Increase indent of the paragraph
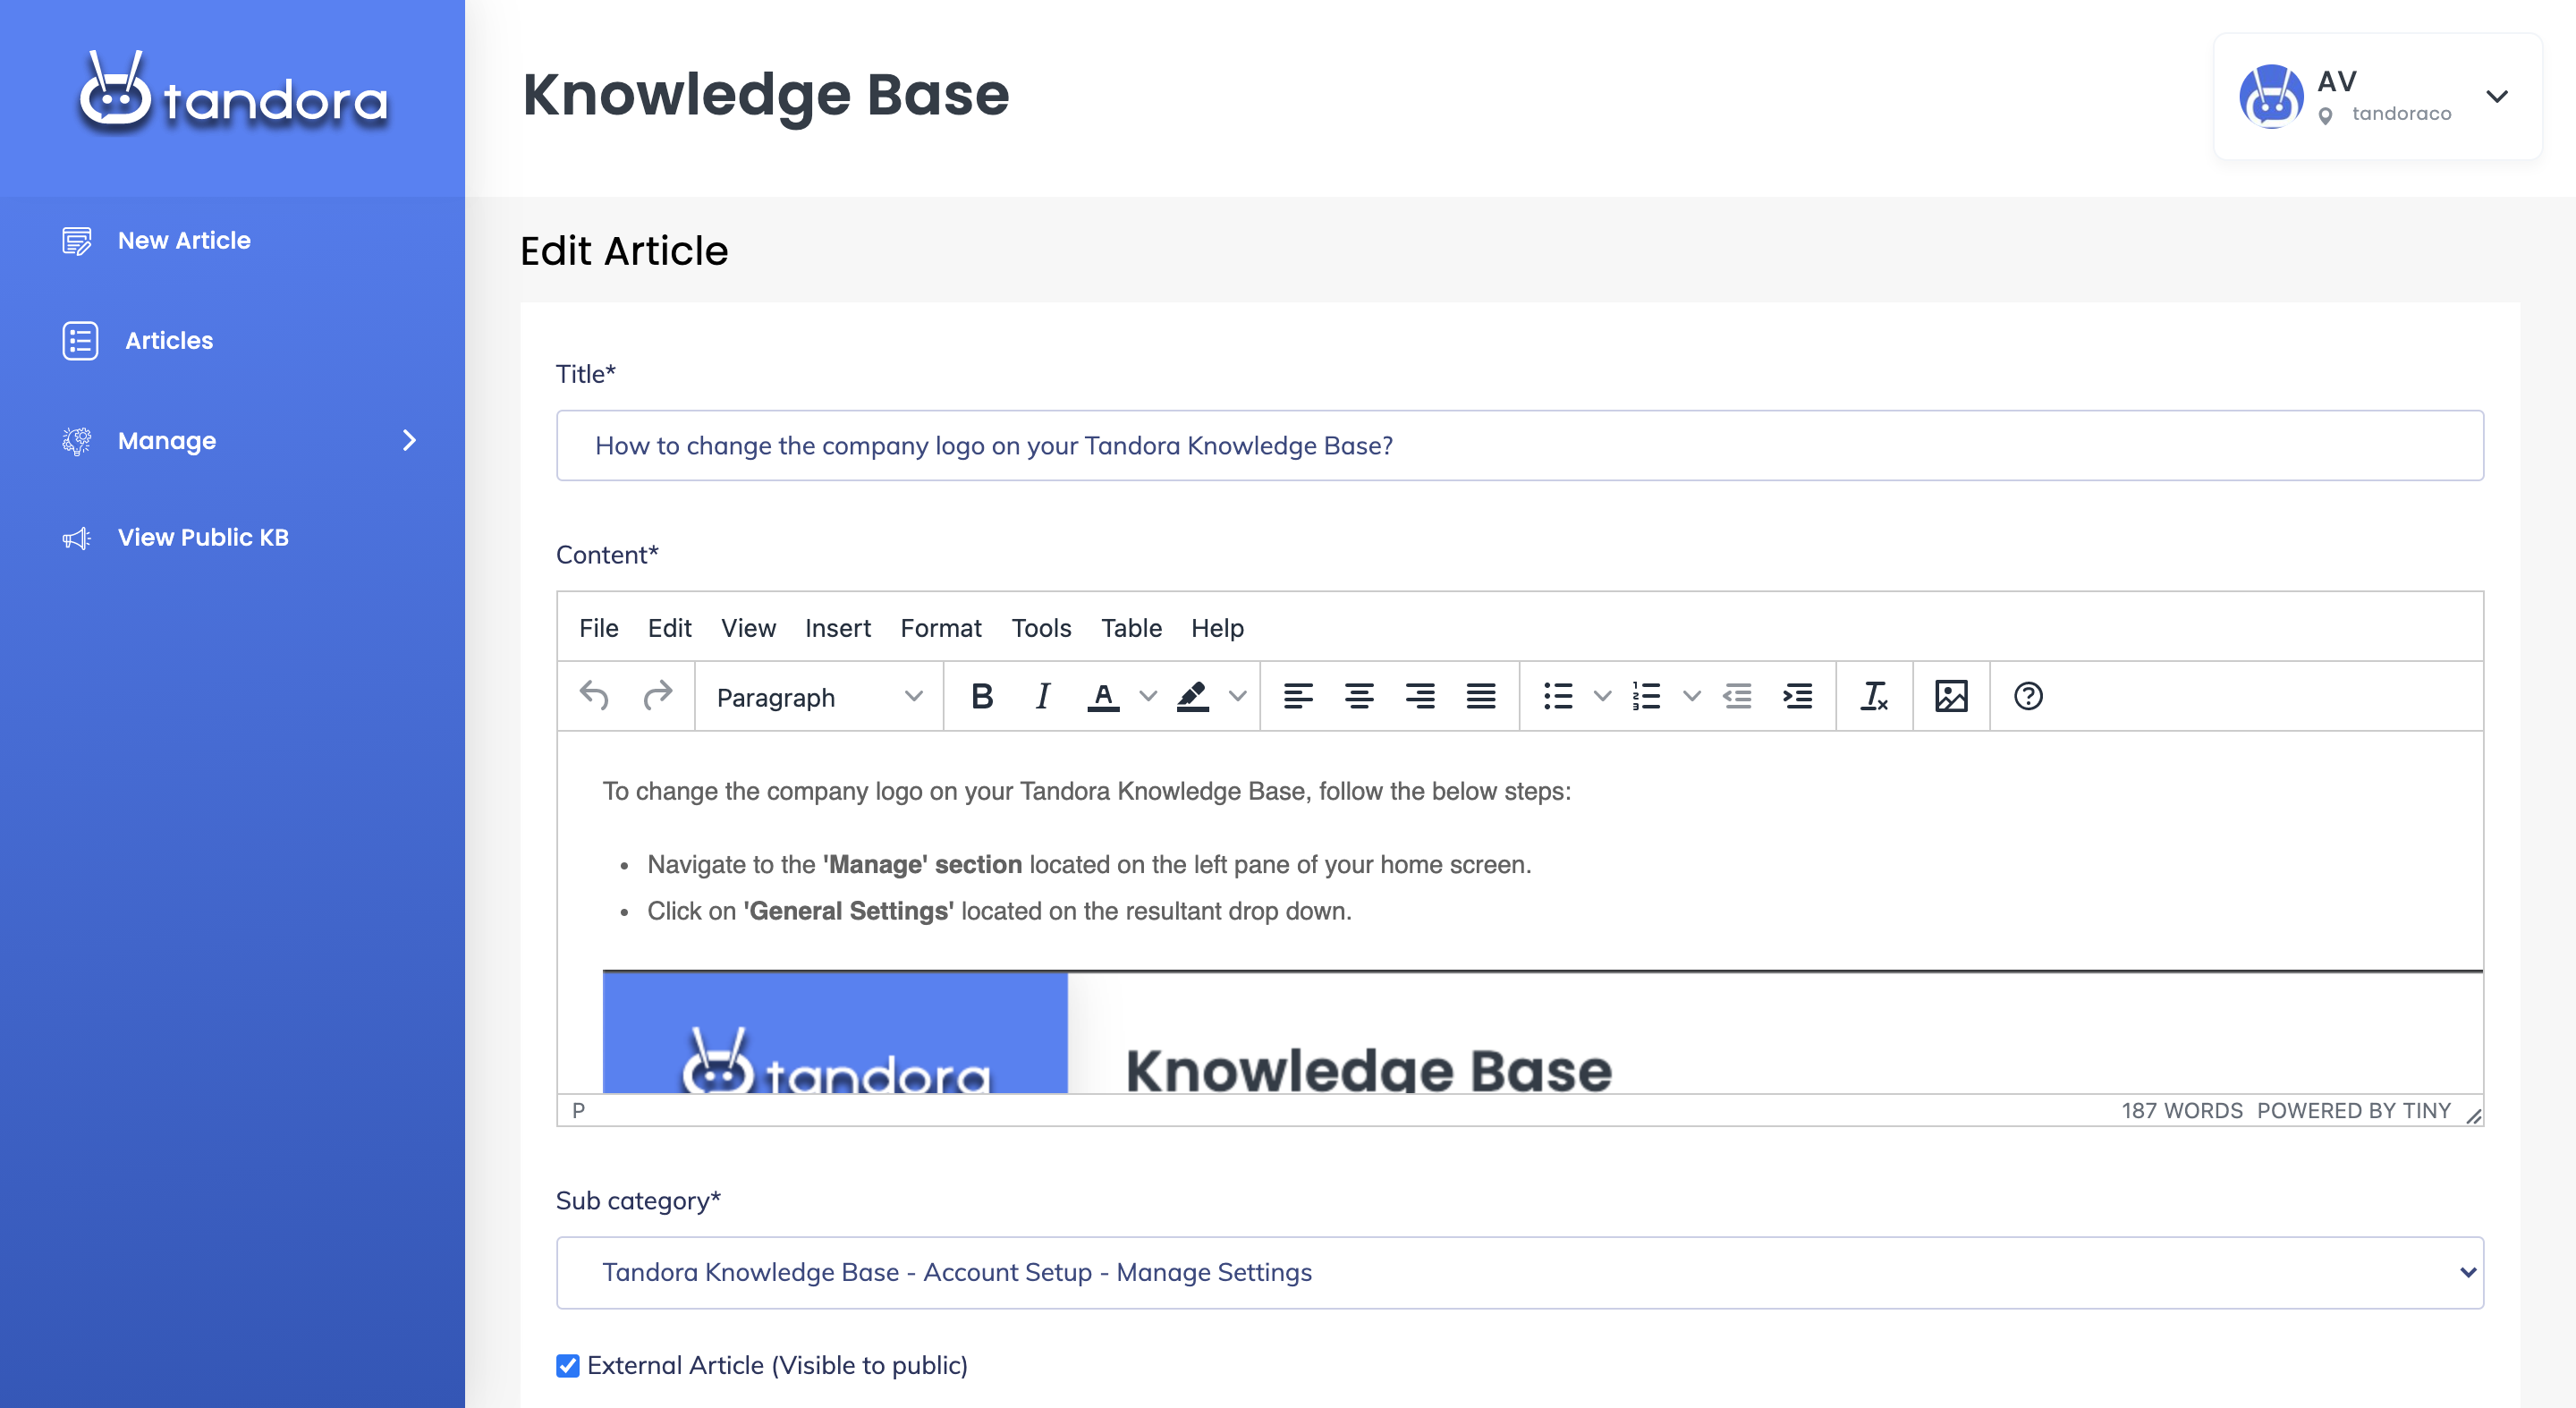Screen dimensions: 2576x1408 [x=1797, y=696]
